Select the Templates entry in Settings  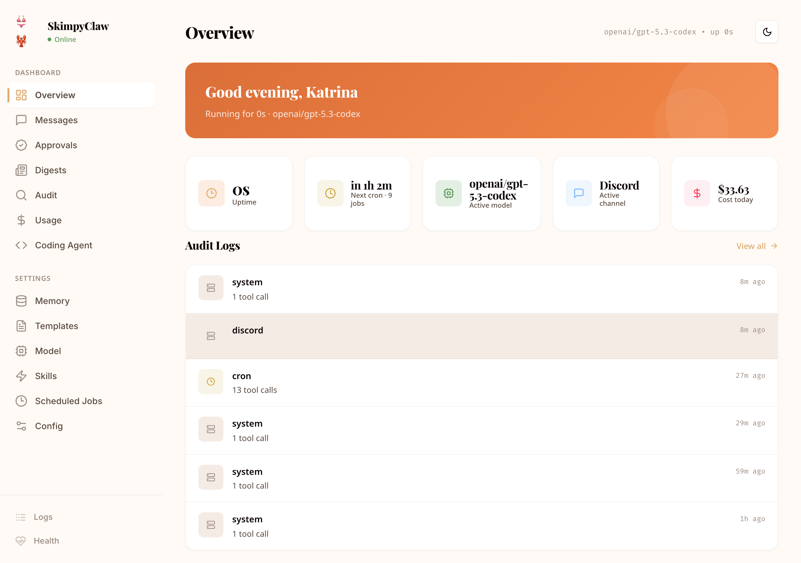(57, 326)
